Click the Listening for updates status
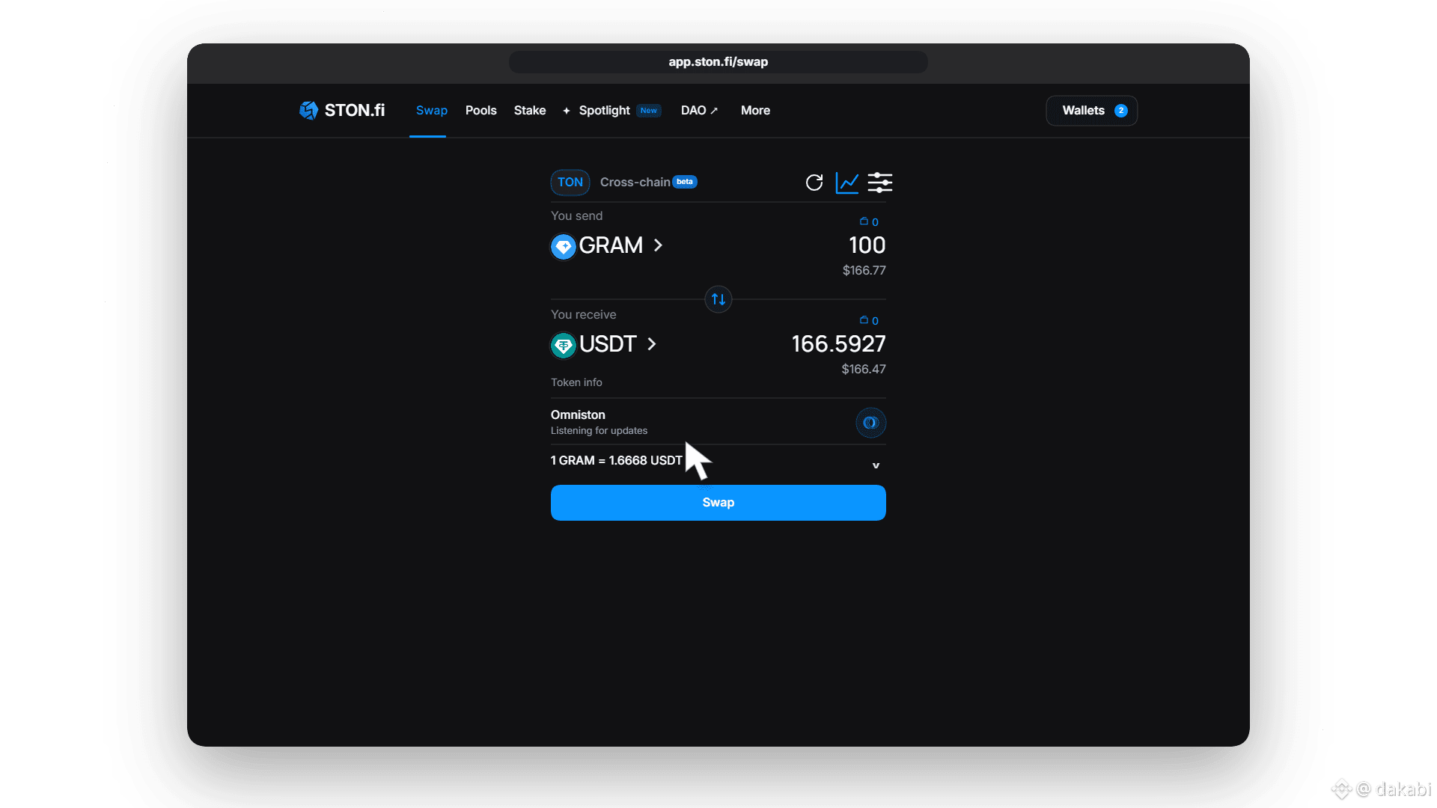The image size is (1437, 808). tap(599, 431)
